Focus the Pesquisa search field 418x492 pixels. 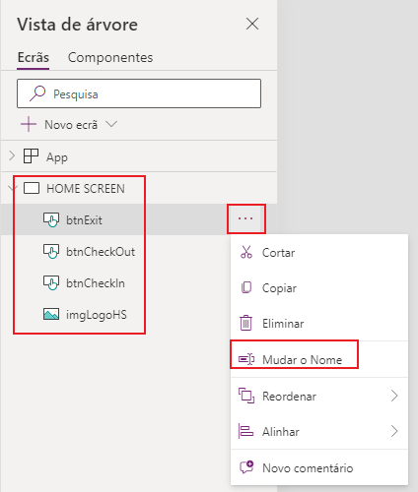[139, 93]
